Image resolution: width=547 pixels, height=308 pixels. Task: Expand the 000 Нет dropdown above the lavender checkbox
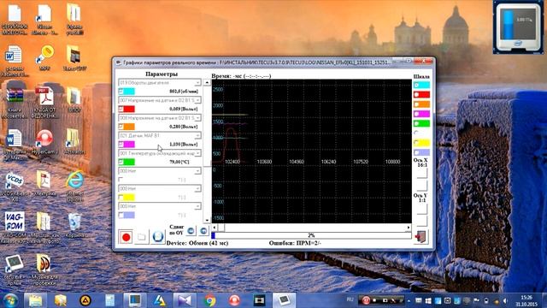(197, 206)
